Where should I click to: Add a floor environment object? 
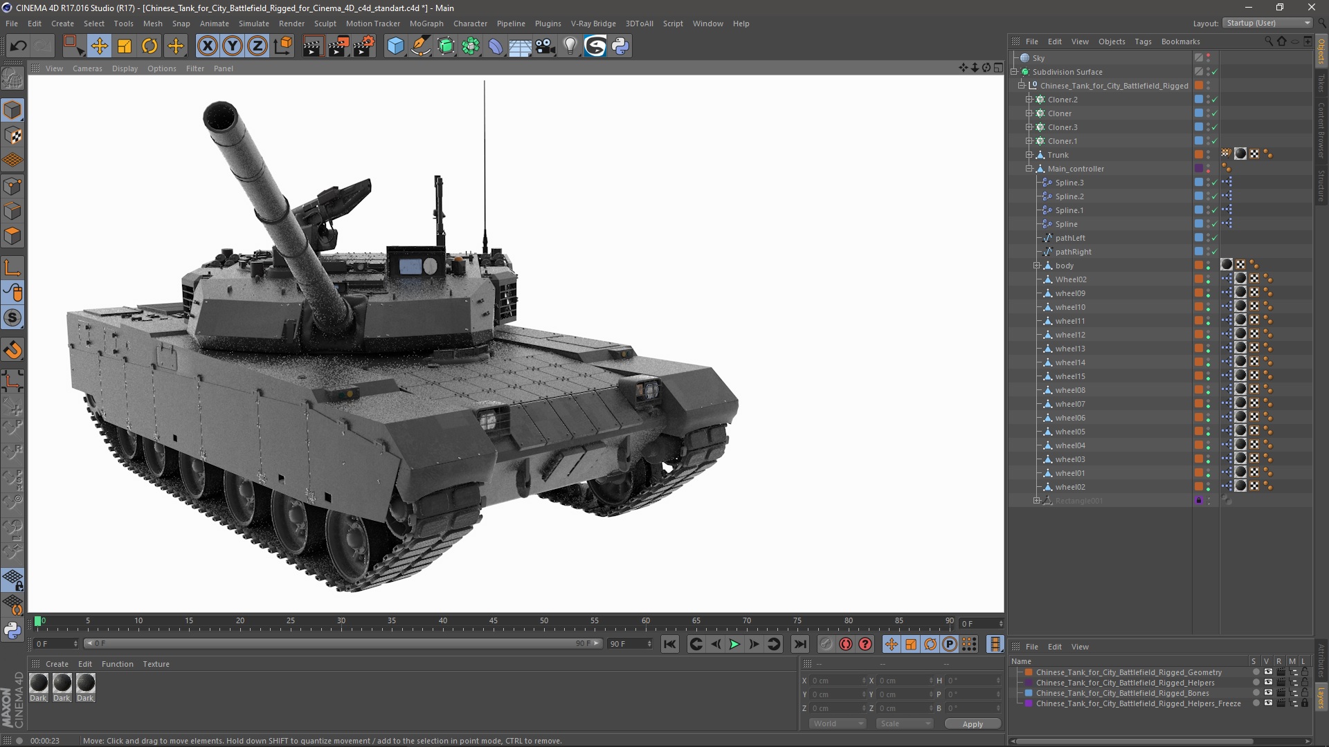coord(521,46)
